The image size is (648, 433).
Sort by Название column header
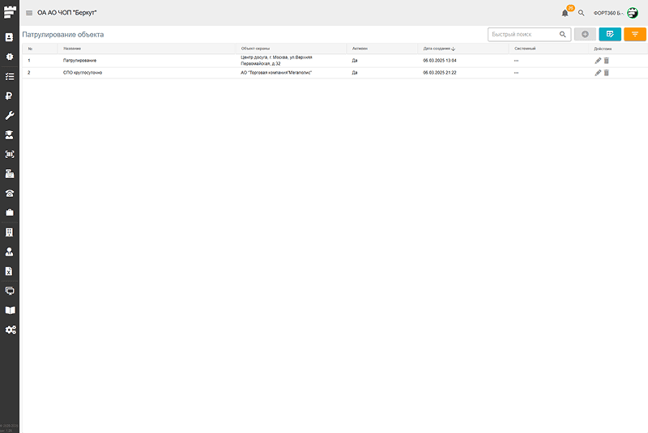72,49
